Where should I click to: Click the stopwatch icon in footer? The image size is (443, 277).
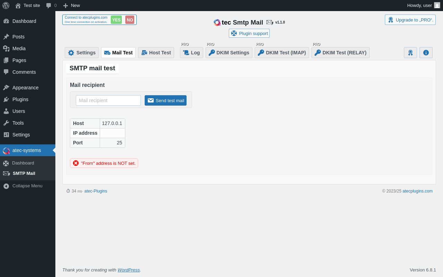tap(68, 191)
